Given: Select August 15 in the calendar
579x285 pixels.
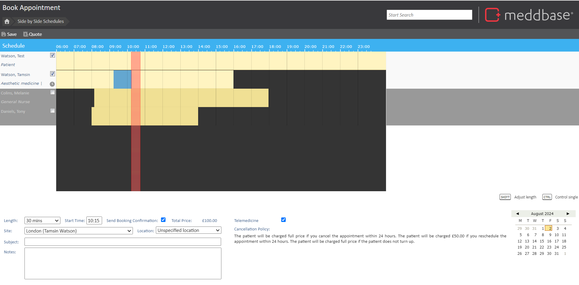Looking at the screenshot, I should click(542, 241).
